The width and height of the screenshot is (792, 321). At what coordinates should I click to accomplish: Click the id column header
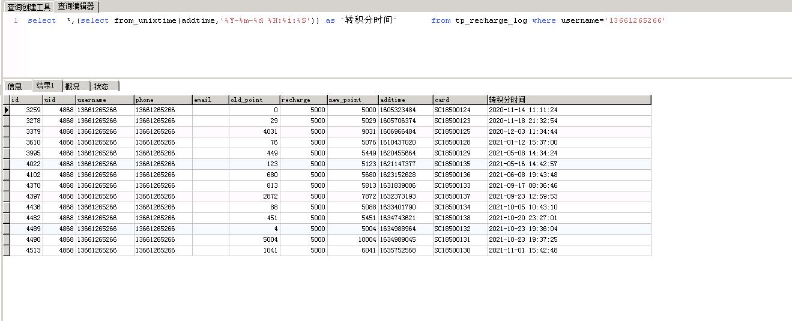[x=26, y=100]
